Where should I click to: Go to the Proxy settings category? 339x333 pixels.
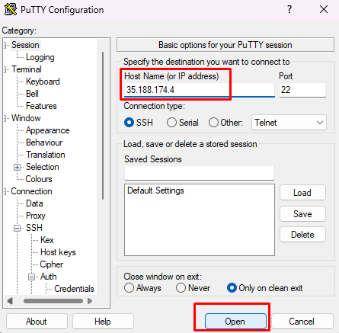click(x=36, y=216)
